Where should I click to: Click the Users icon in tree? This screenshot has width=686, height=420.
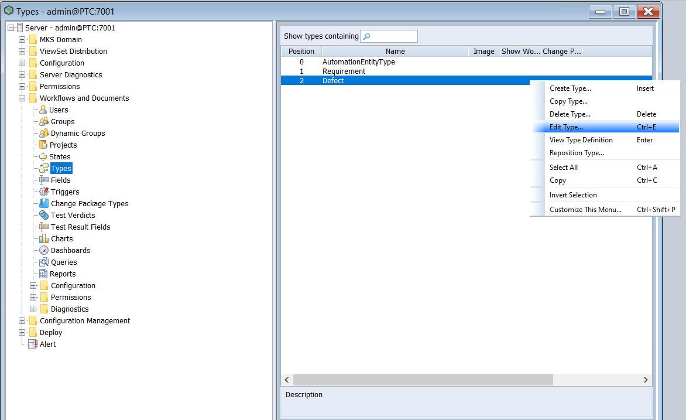point(43,110)
